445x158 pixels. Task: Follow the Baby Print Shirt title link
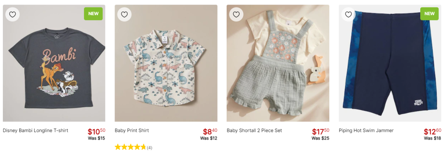[x=132, y=131]
